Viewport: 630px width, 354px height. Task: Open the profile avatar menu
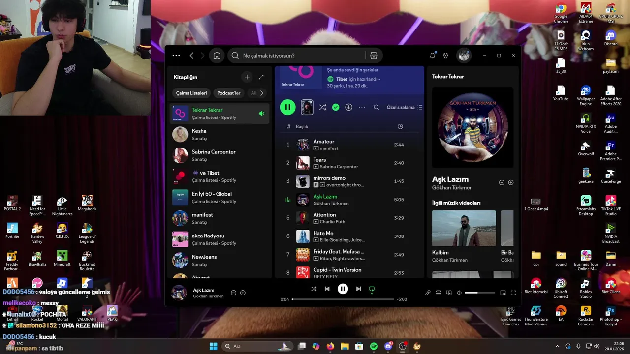[464, 56]
